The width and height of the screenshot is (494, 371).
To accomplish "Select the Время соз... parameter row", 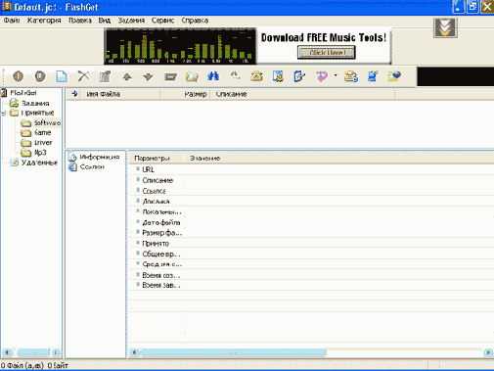I will coord(311,275).
